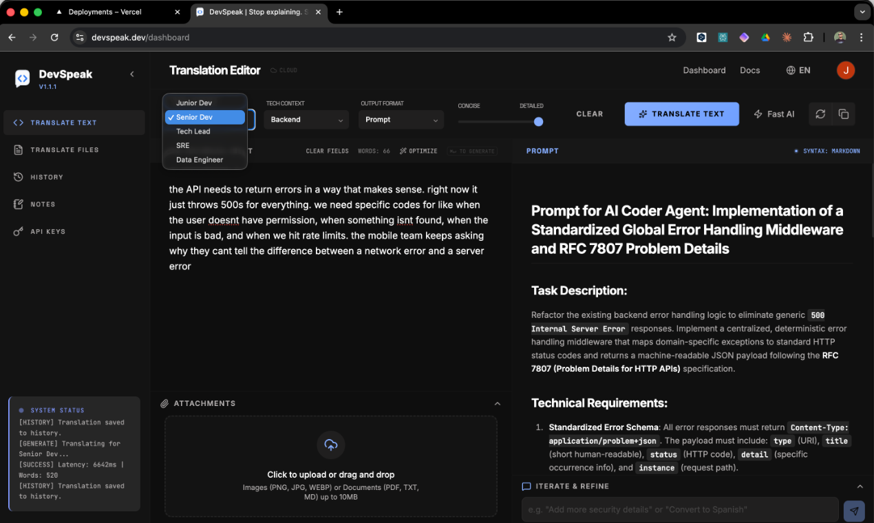The height and width of the screenshot is (523, 874).
Task: Click the Iterate & Refine input field
Action: 680,510
